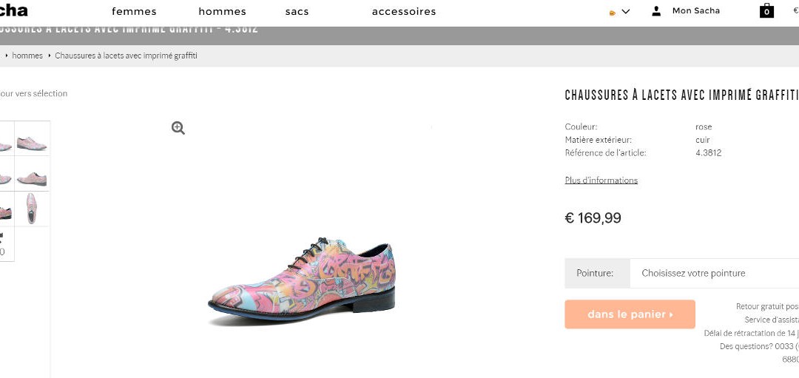
Task: Click the dans le panier button
Action: coord(630,314)
